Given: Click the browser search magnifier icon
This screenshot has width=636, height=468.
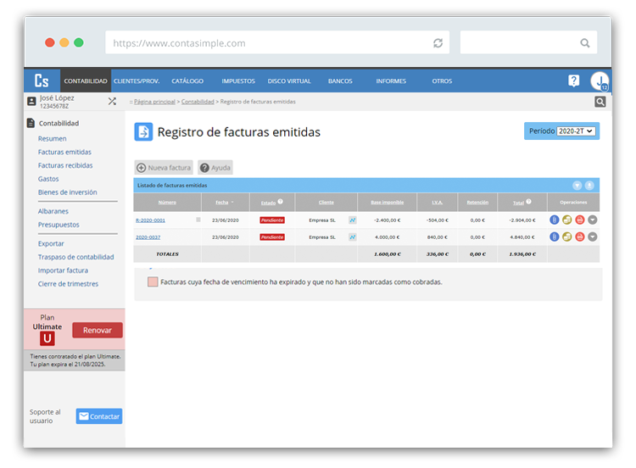Looking at the screenshot, I should pyautogui.click(x=584, y=43).
